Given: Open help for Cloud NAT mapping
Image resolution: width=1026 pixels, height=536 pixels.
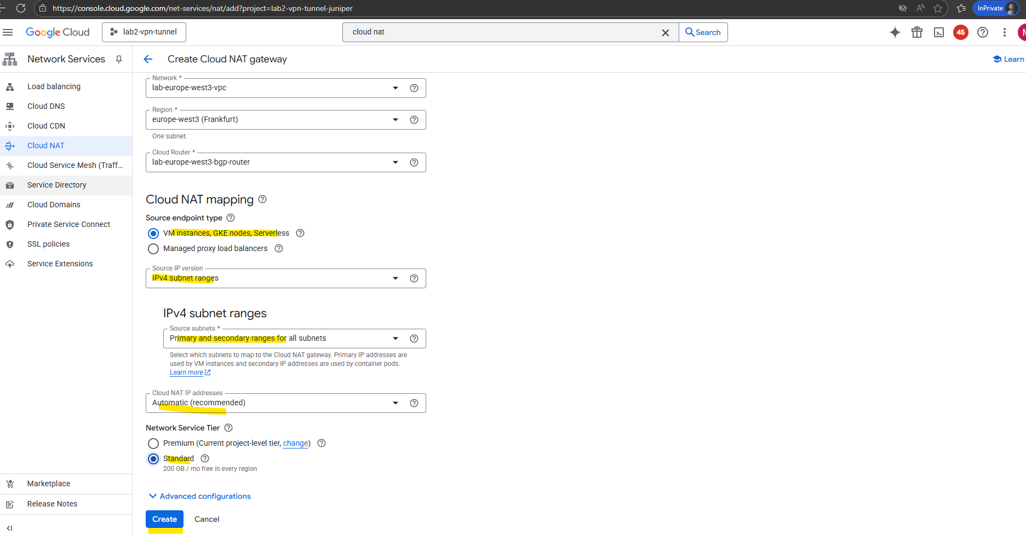Looking at the screenshot, I should point(262,199).
